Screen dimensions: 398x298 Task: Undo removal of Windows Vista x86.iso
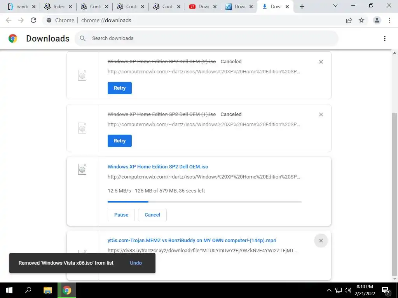136,263
